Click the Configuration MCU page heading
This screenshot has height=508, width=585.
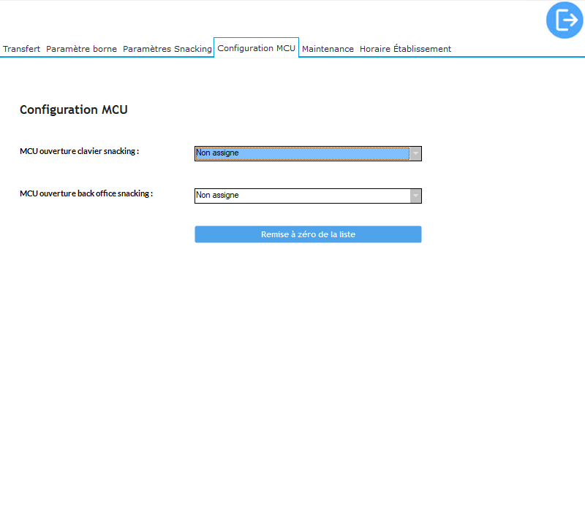point(74,110)
